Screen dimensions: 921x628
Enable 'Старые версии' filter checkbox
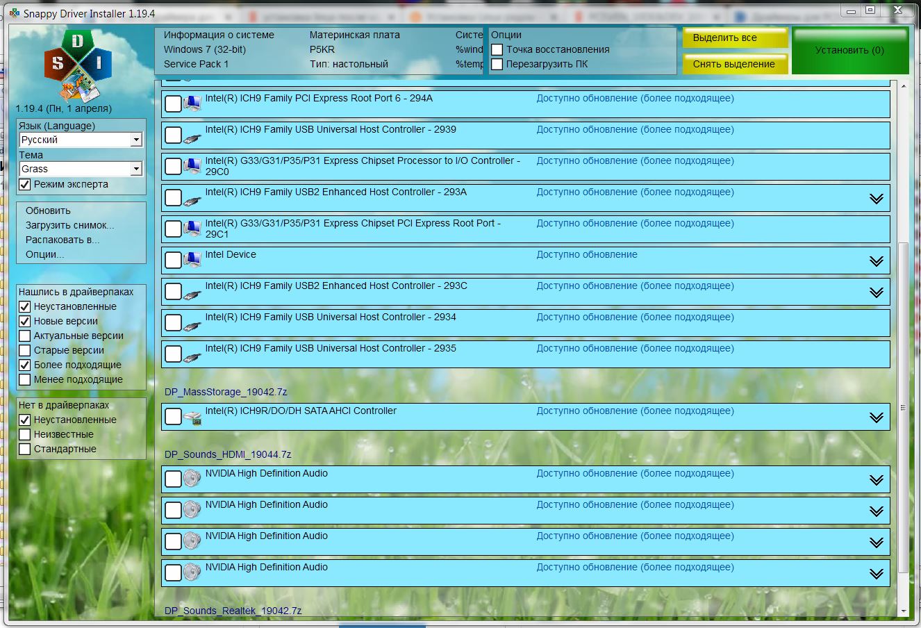(25, 351)
